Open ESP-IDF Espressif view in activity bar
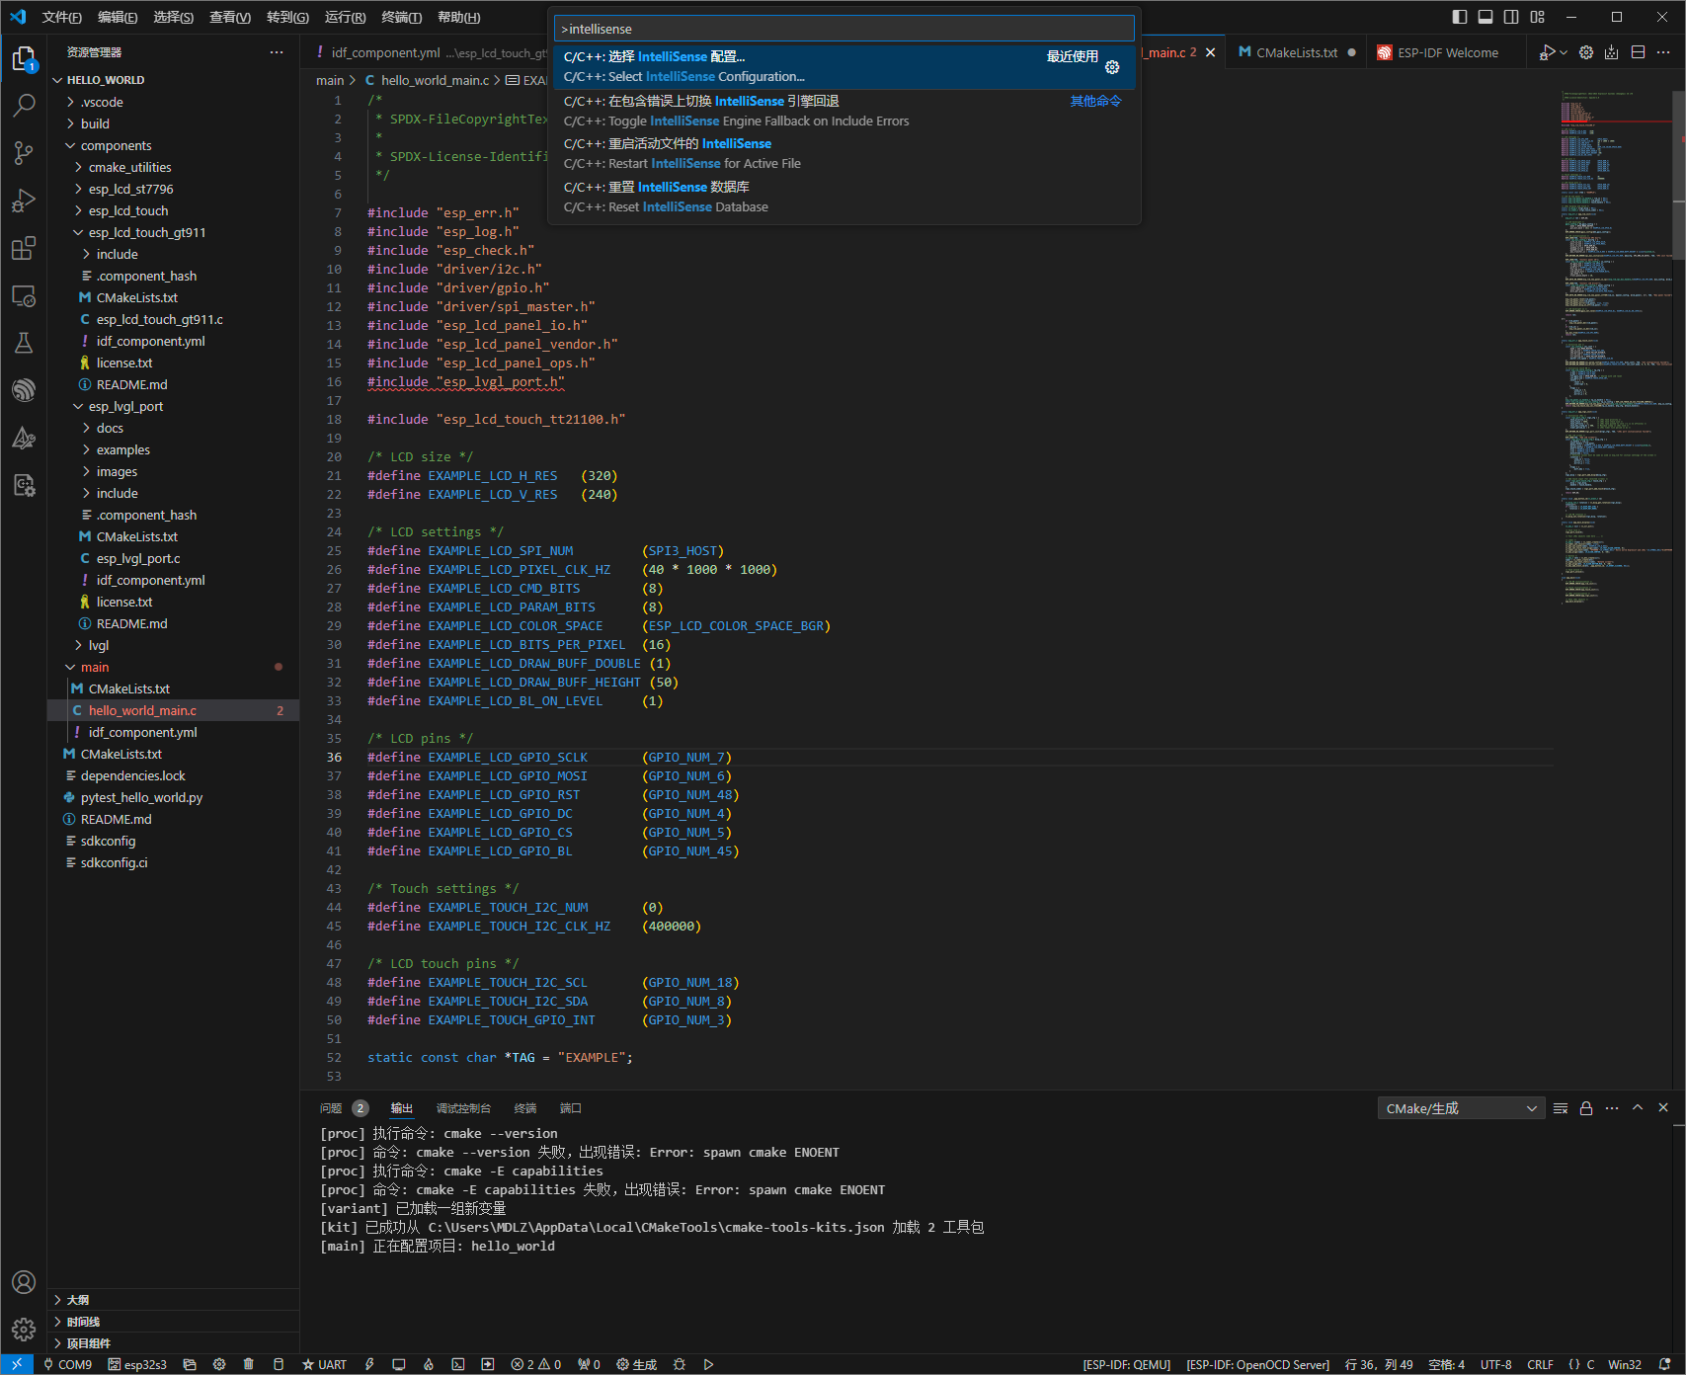Image resolution: width=1686 pixels, height=1375 pixels. click(x=24, y=390)
